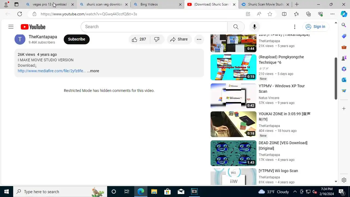Open Edge profile icon
The image size is (350, 197).
[6, 4]
